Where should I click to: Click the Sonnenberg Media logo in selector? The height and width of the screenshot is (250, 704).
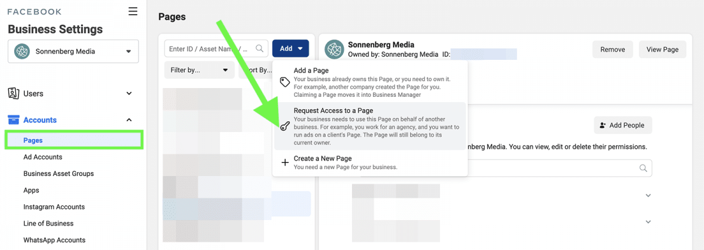(x=22, y=51)
